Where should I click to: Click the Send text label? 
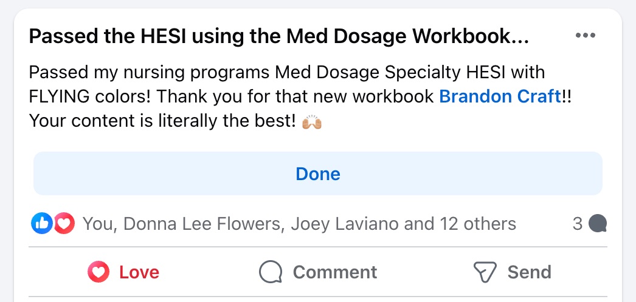pos(530,272)
